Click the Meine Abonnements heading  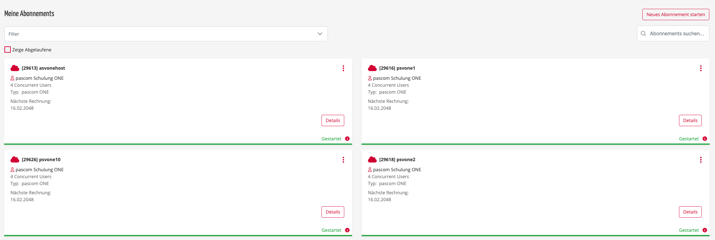coord(29,14)
